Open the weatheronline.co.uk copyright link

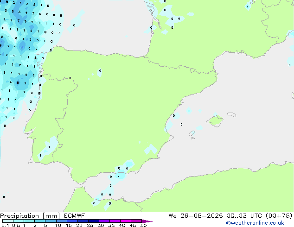(x=255, y=223)
